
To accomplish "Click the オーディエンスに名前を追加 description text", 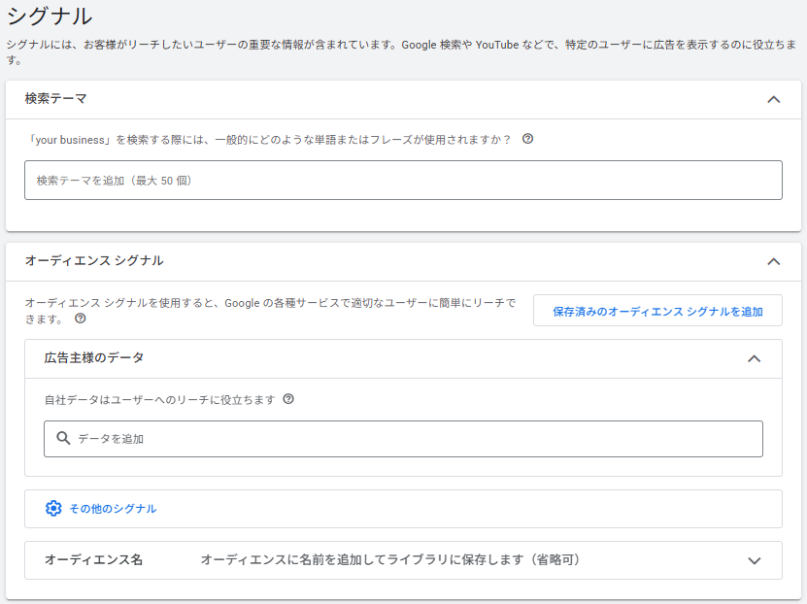I will point(390,559).
